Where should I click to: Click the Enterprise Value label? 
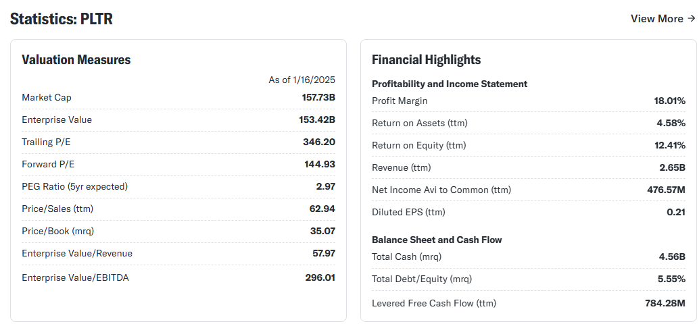click(57, 119)
